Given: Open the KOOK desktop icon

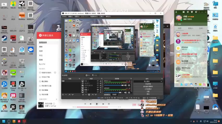Looking at the screenshot, I should [13, 74].
